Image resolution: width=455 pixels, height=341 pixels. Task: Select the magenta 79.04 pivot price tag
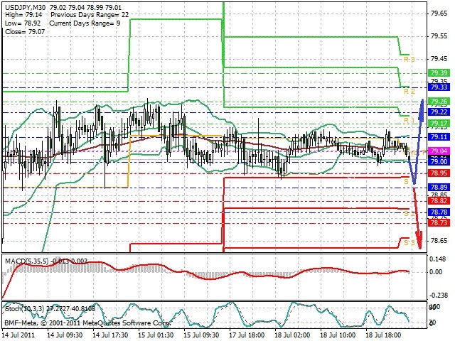point(439,151)
